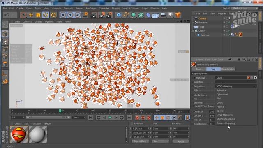Choose Shrink Wrapping projection option

coord(226,119)
